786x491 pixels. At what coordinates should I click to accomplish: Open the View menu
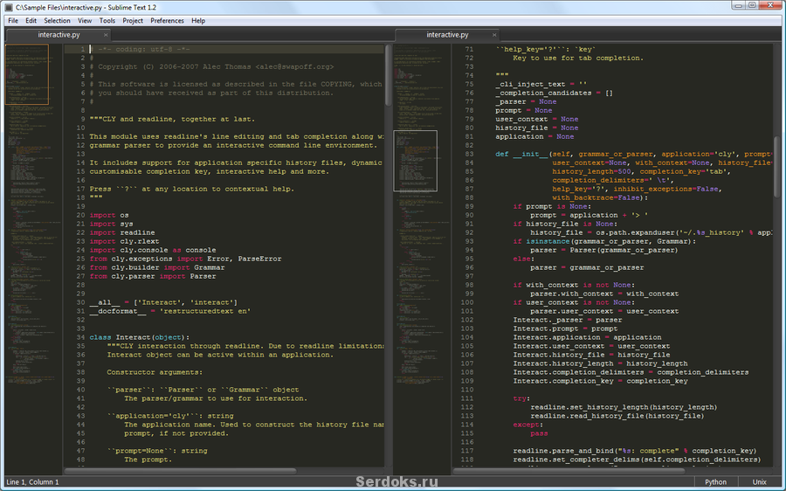pos(85,21)
